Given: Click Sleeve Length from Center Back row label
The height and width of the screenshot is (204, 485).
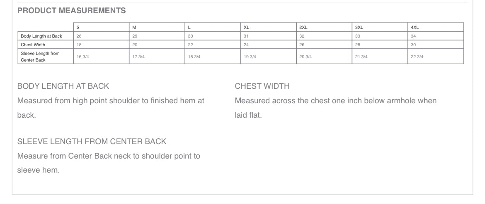Looking at the screenshot, I should click(40, 57).
